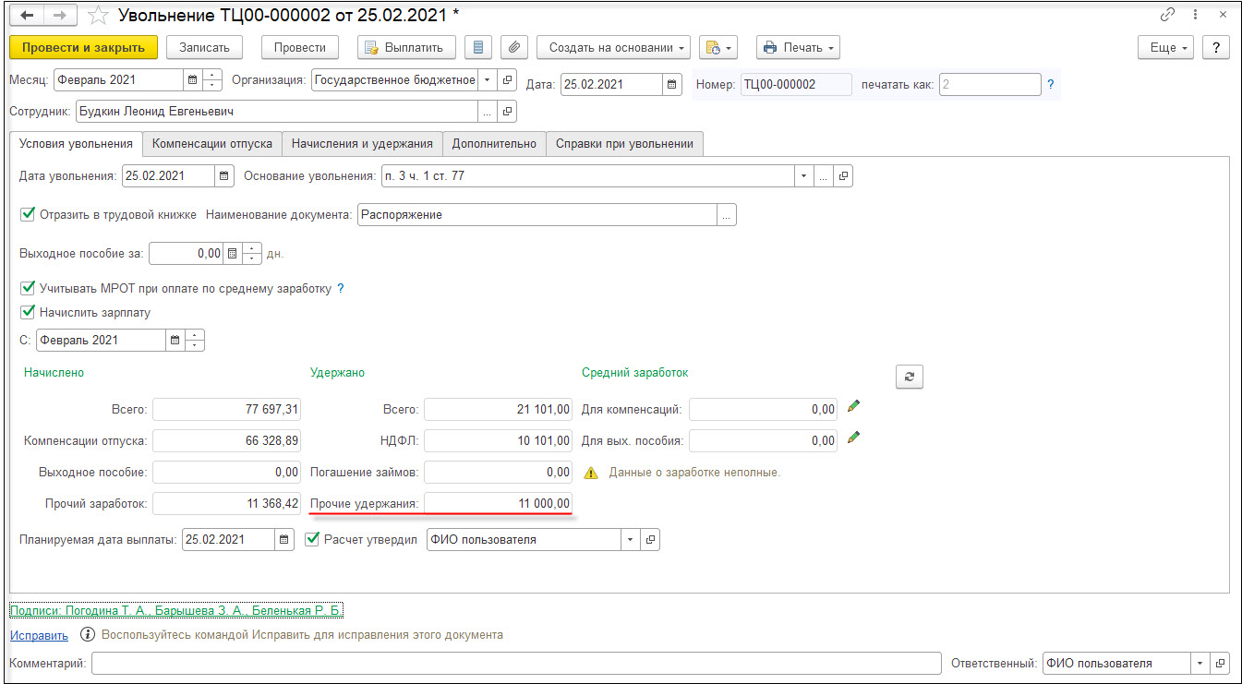
Task: Open the Подписи signatures link
Action: (x=176, y=611)
